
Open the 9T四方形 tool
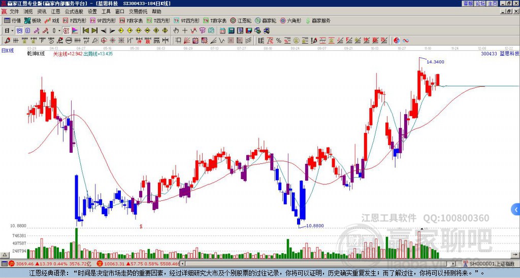pyautogui.click(x=186, y=20)
